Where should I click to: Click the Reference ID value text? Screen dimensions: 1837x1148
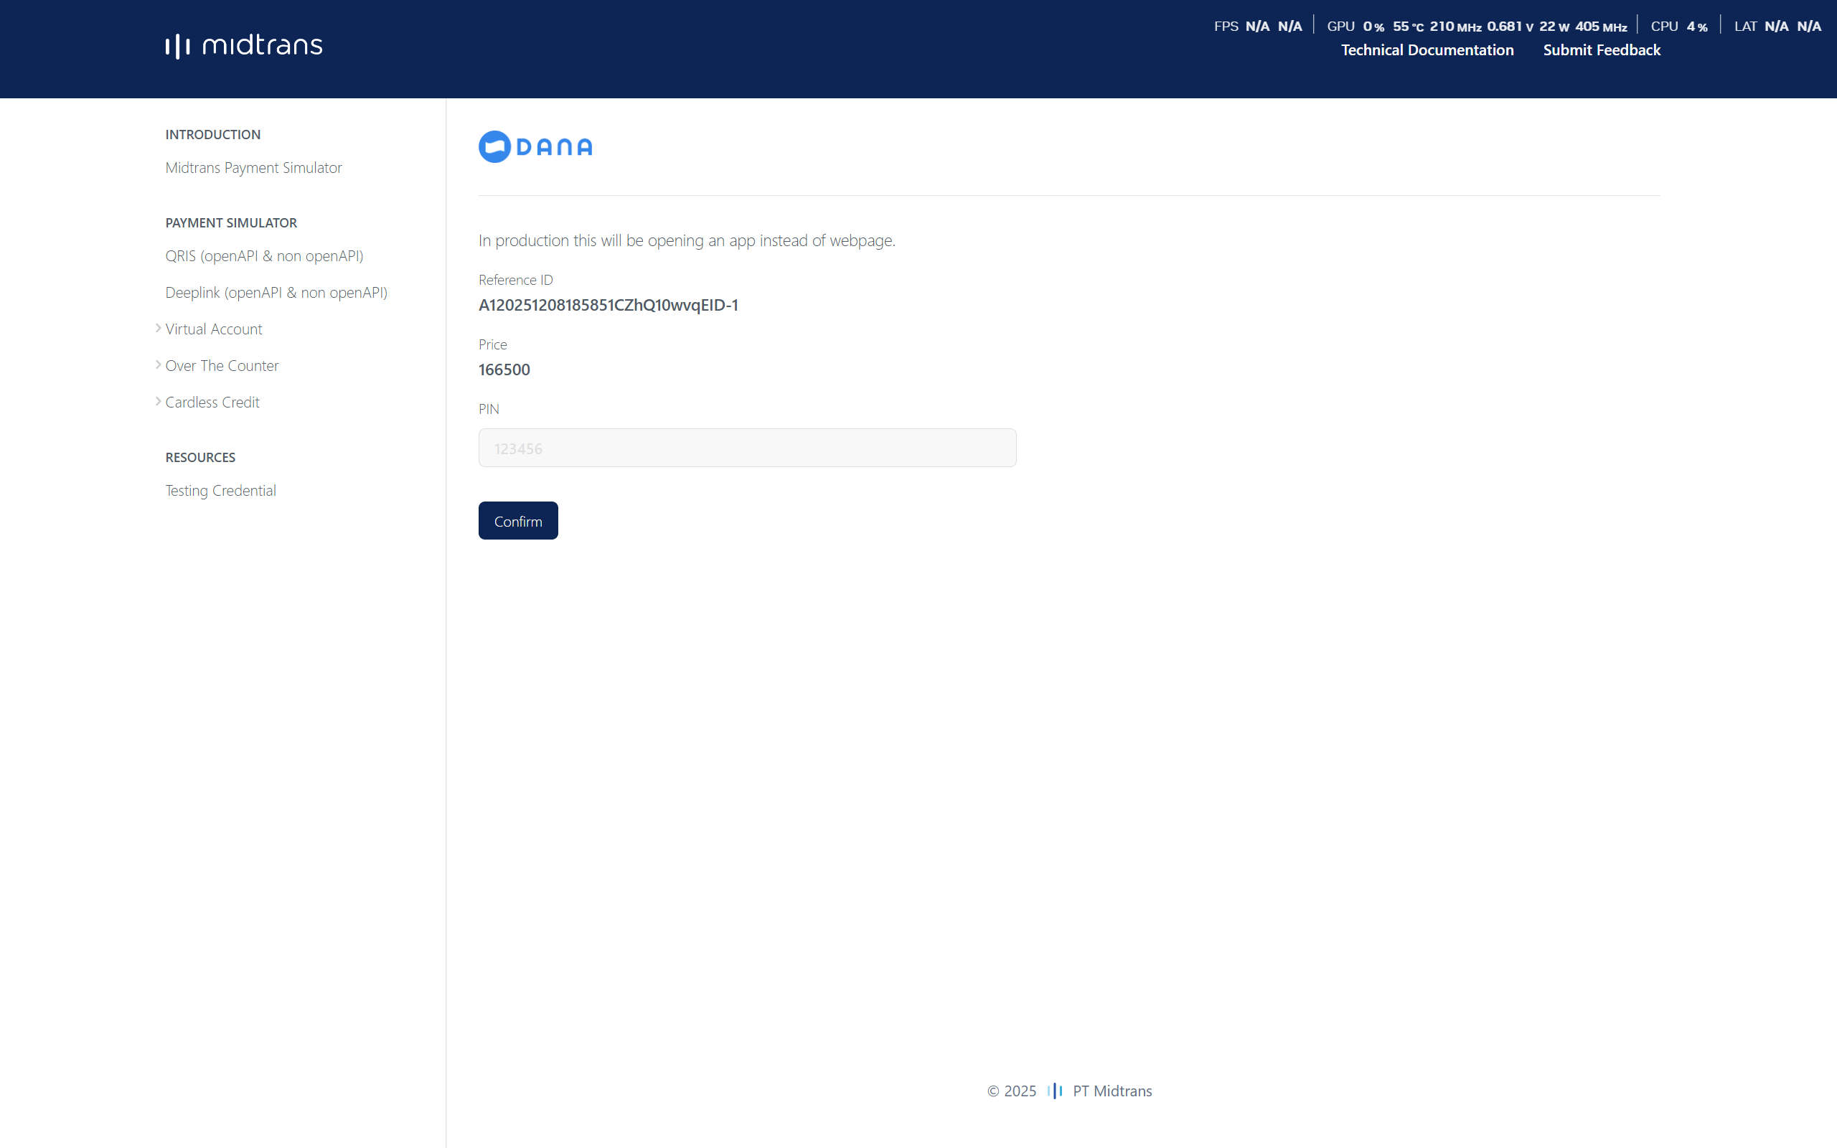point(608,305)
